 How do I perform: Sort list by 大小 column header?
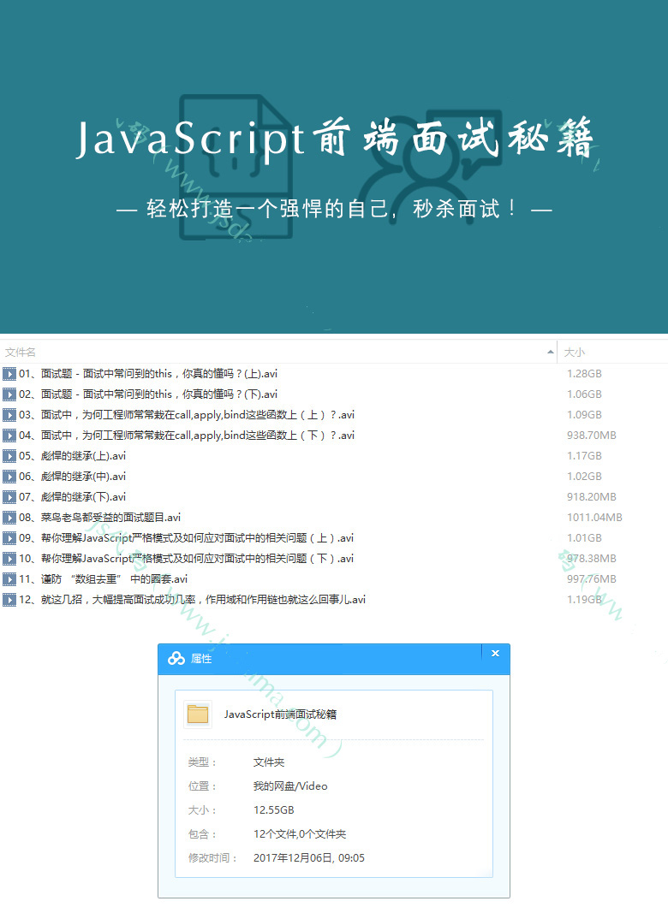[x=574, y=352]
